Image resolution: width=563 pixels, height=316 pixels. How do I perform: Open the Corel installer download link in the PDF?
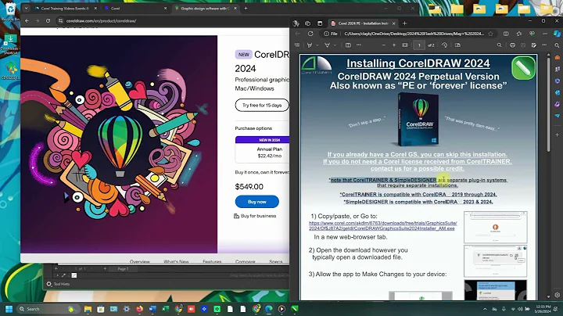tap(382, 225)
